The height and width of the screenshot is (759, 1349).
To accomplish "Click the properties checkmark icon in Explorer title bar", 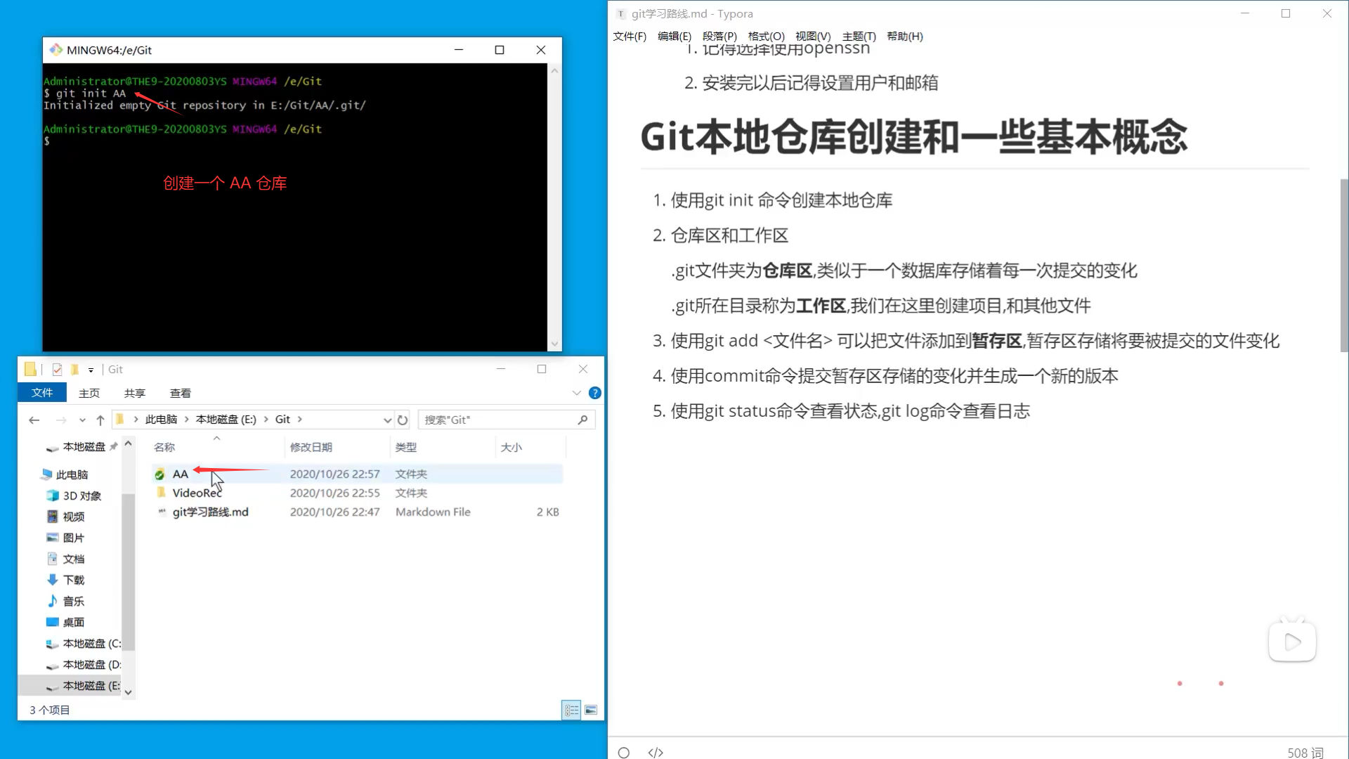I will click(x=57, y=370).
